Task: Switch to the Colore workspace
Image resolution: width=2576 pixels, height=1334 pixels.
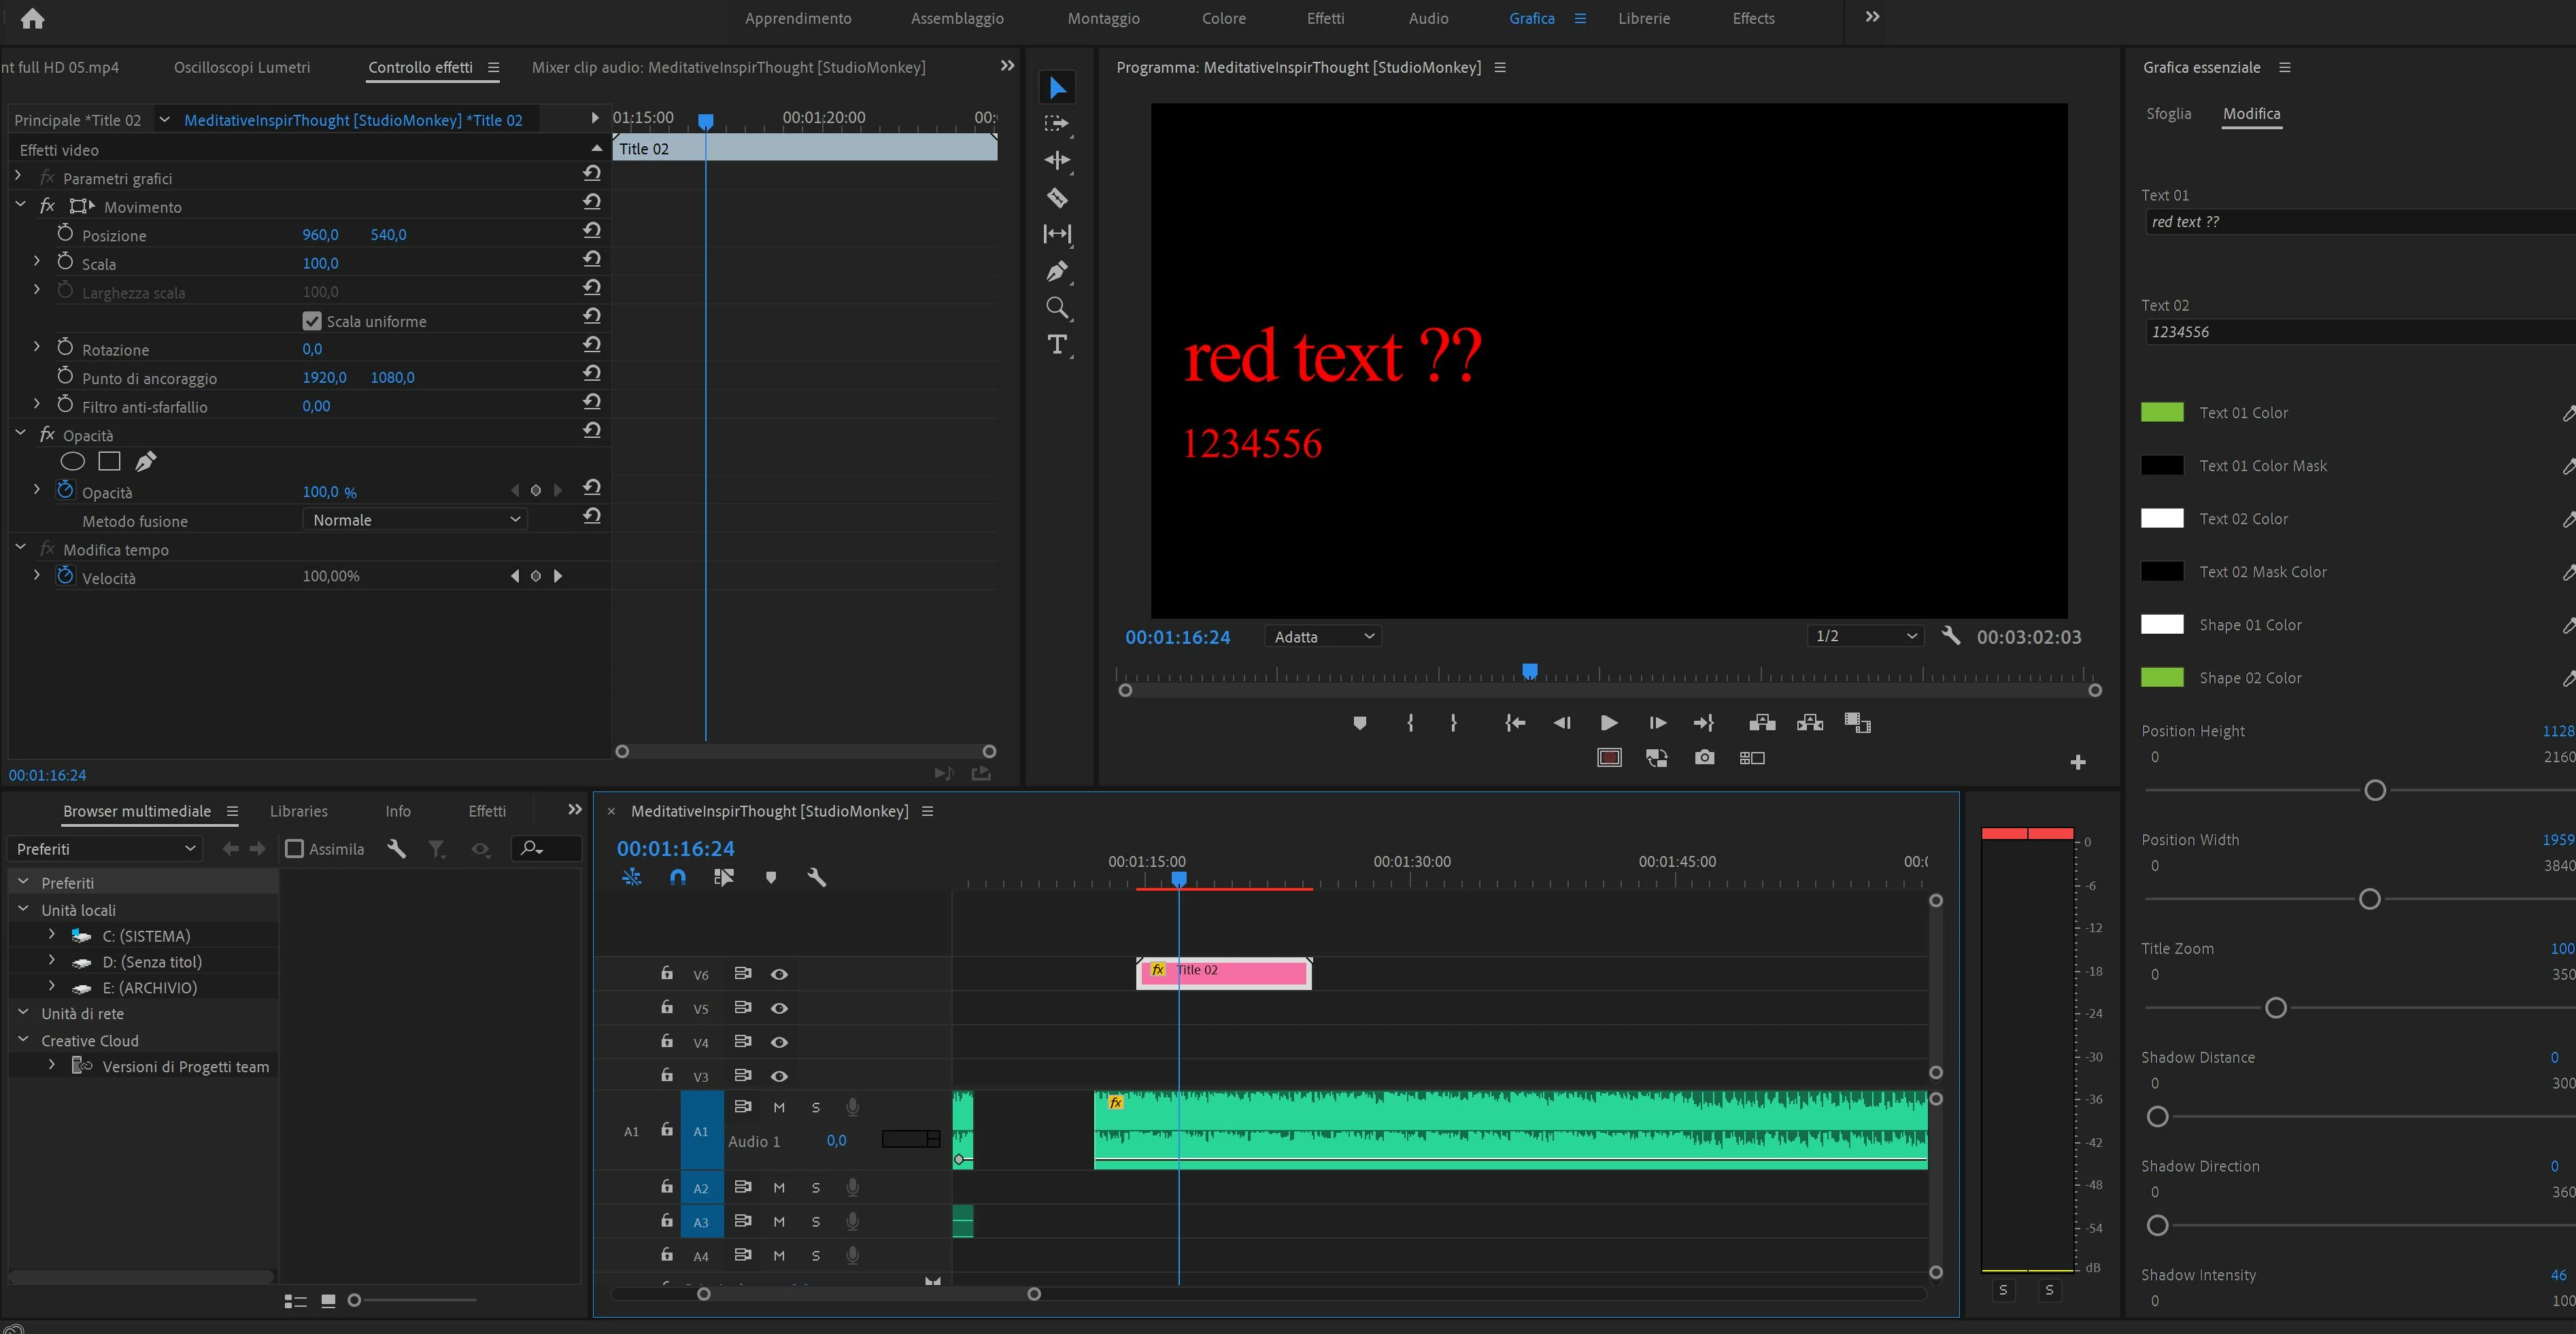Action: pyautogui.click(x=1223, y=18)
